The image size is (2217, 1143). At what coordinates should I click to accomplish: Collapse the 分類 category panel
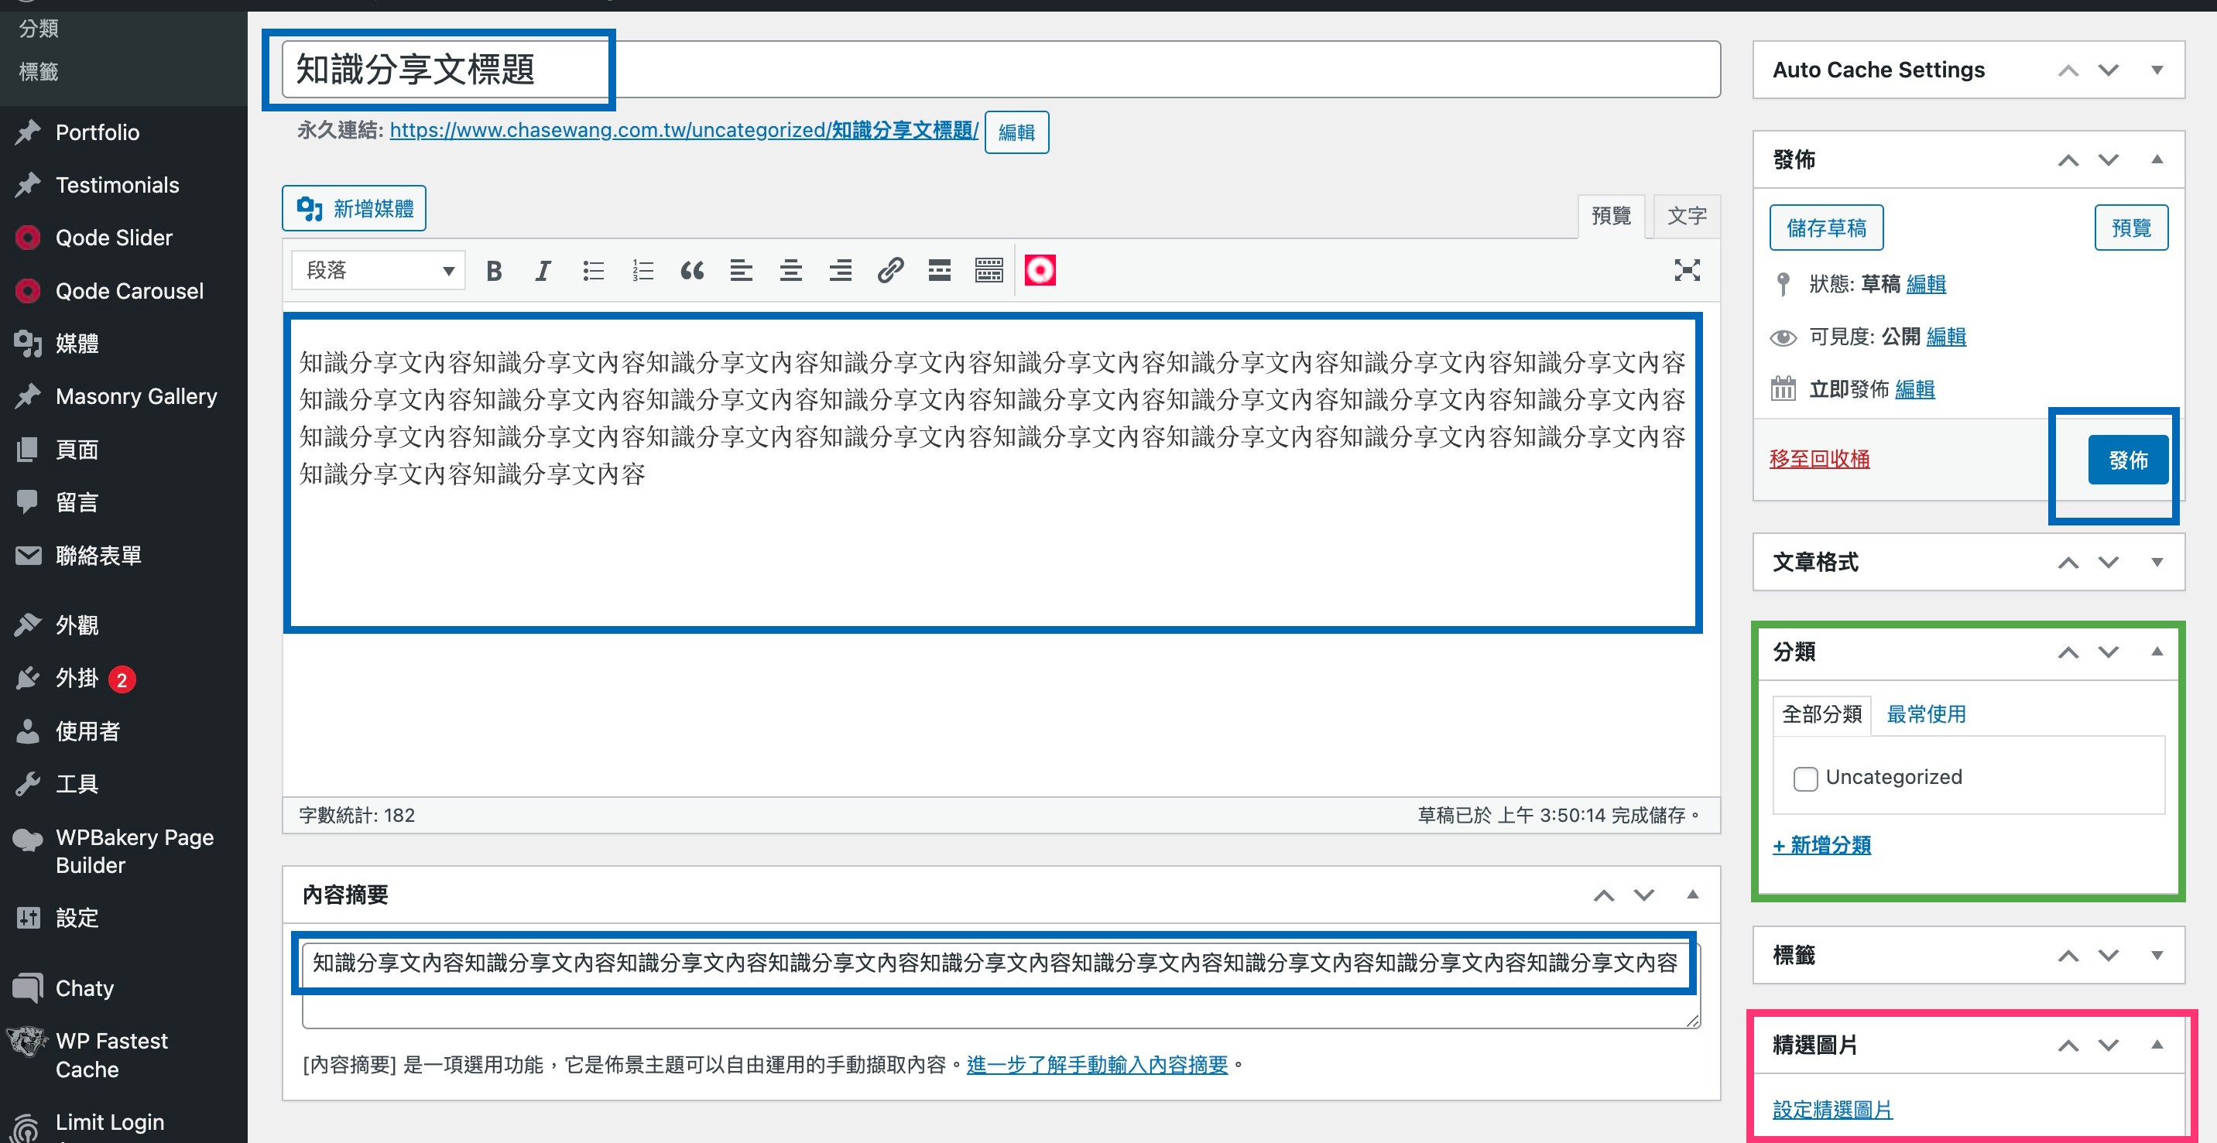(2157, 652)
